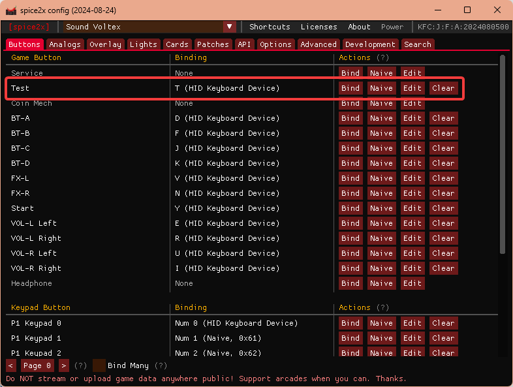Viewport: 513px width, 387px height.
Task: Open the Power menu
Action: tap(392, 27)
